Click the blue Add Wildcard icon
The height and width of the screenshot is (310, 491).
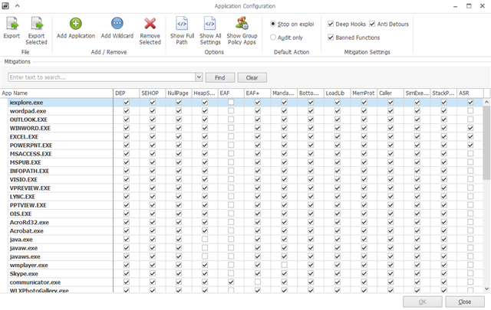pos(117,23)
